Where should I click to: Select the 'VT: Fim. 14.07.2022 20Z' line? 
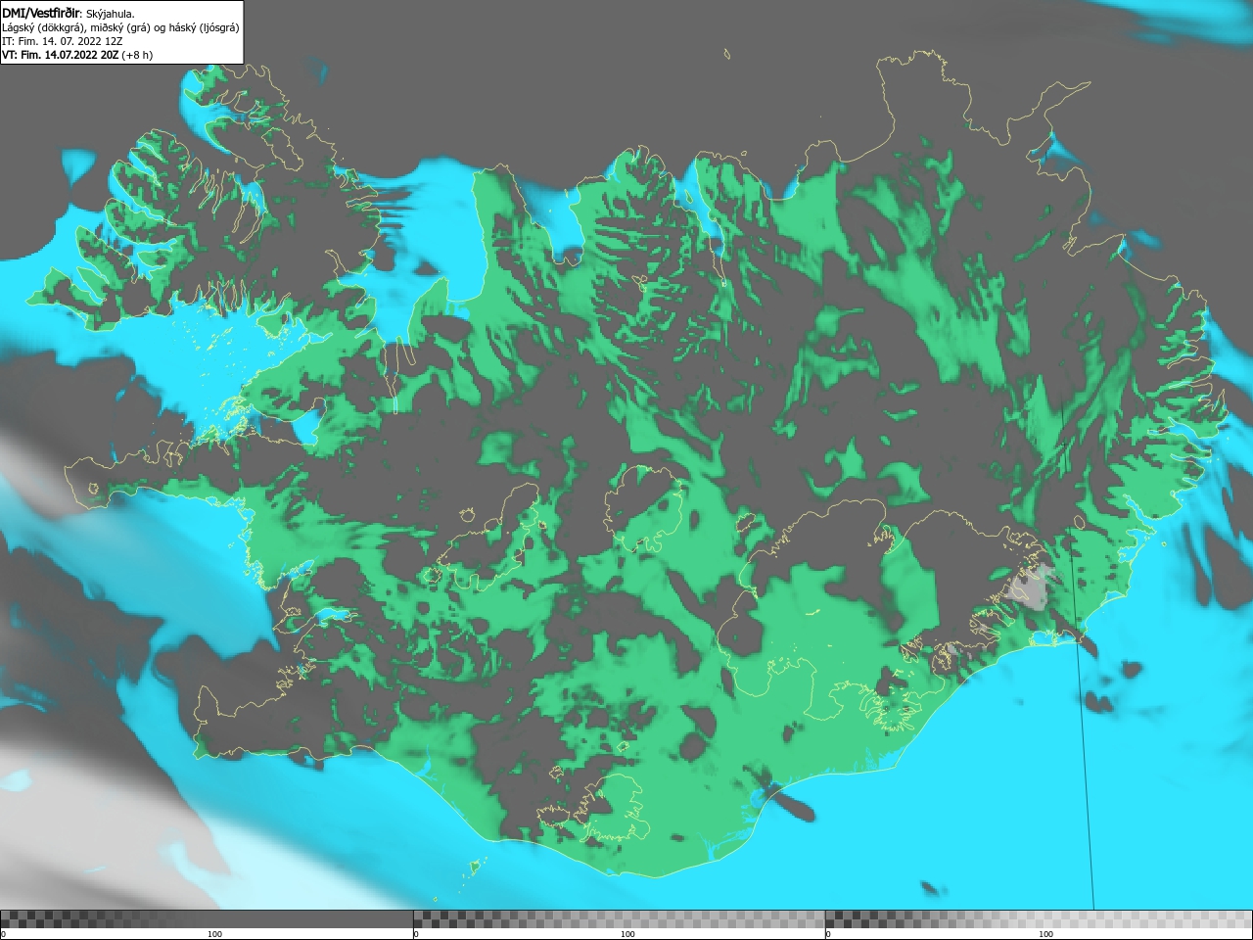[60, 55]
